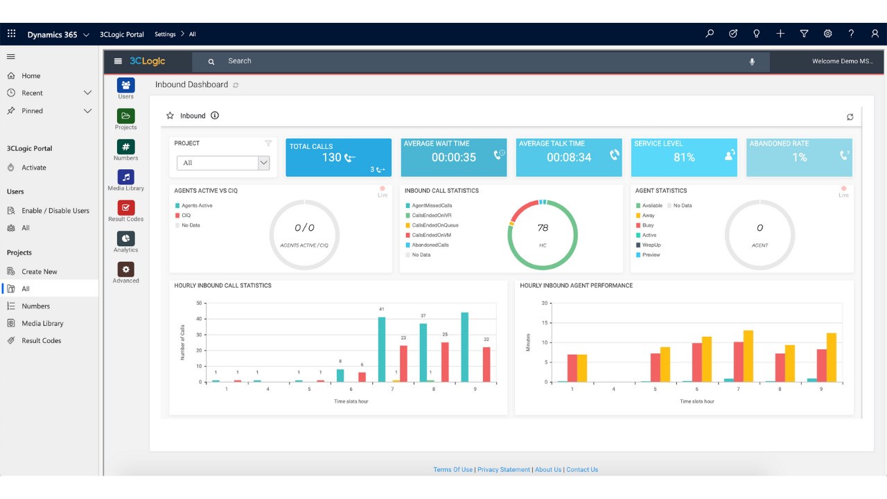Open the Contact Us link
This screenshot has height=499, width=887.
(582, 470)
